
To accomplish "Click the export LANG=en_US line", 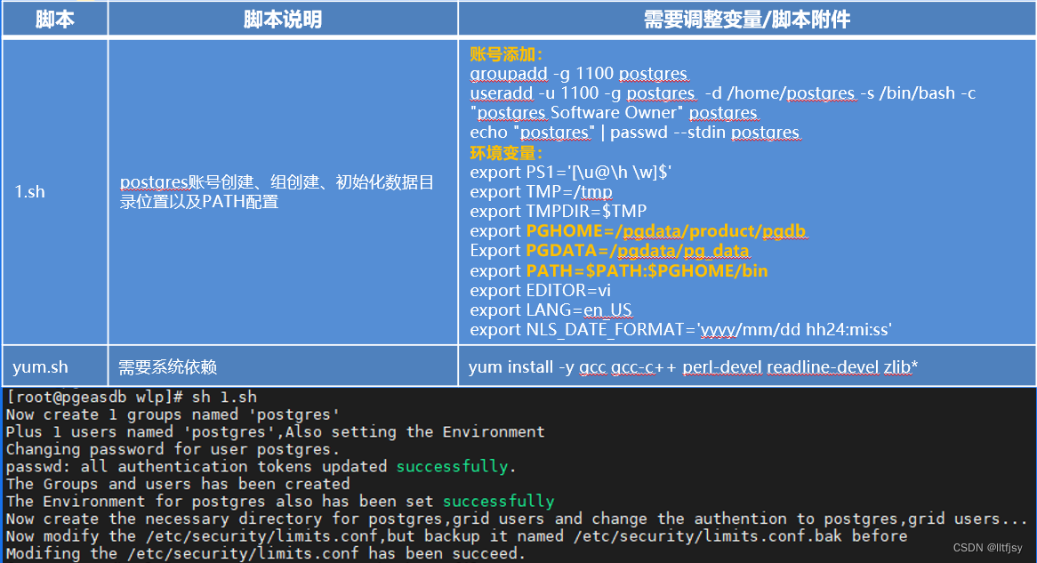I will [551, 310].
